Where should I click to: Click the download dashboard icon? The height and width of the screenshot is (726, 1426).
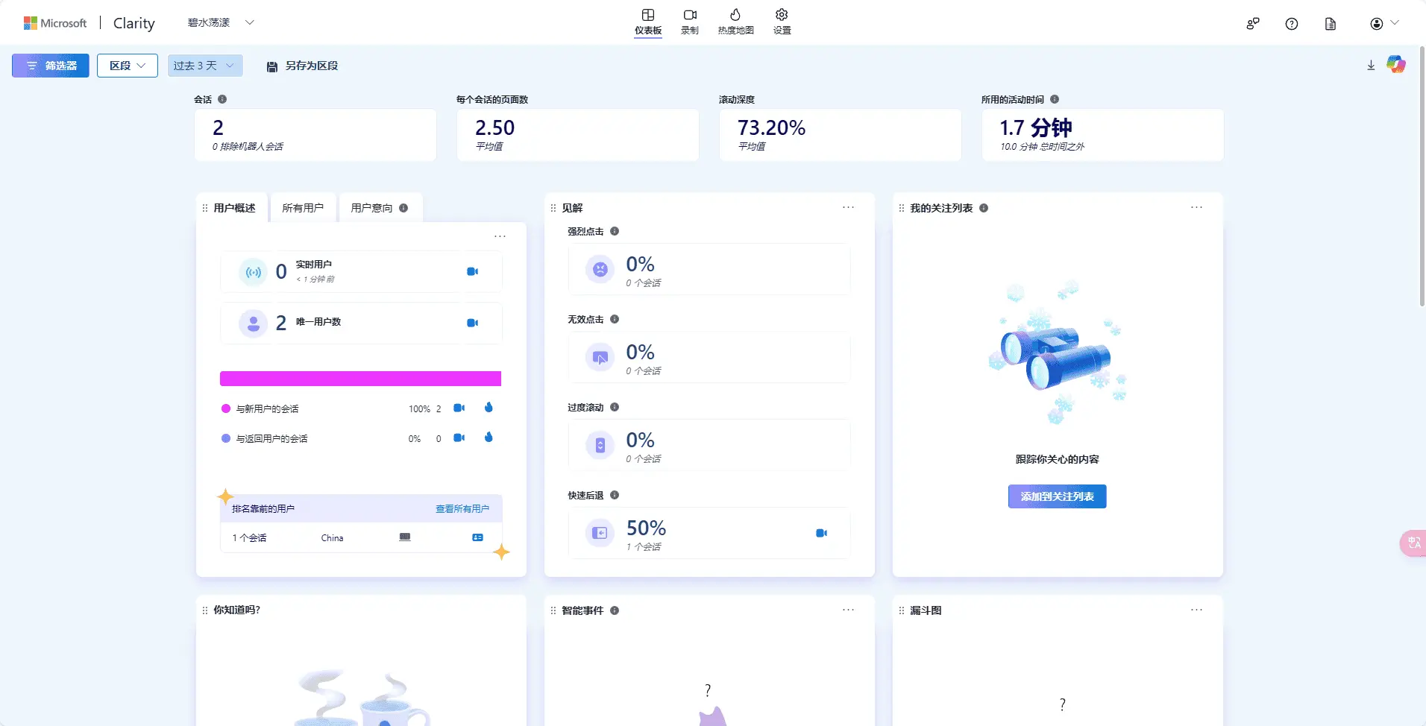1371,66
